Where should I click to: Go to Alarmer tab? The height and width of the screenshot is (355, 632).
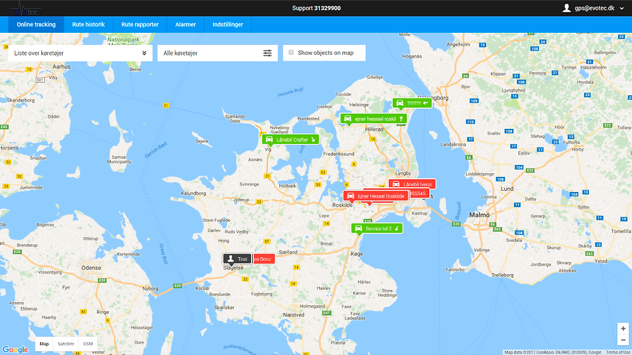click(x=185, y=25)
